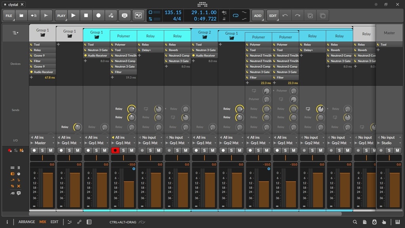Open the info panel icon
This screenshot has width=405, height=228.
[x=7, y=222]
